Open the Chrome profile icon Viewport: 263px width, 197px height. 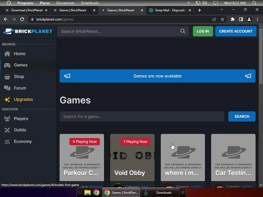tap(249, 19)
